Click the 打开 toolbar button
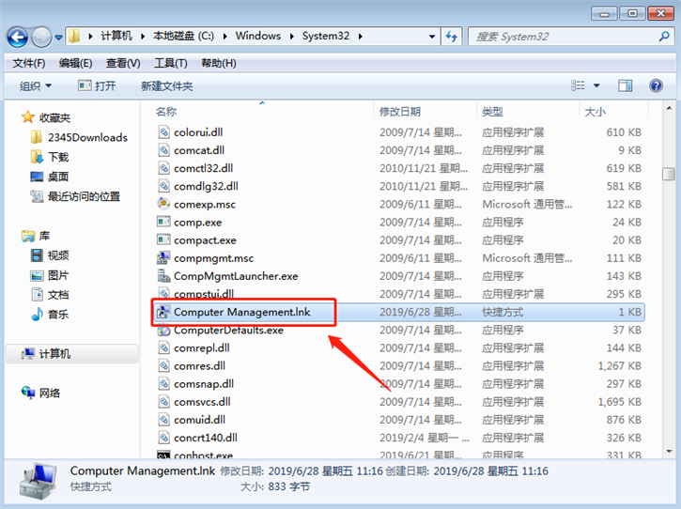Screen dimensions: 681x509 point(97,85)
